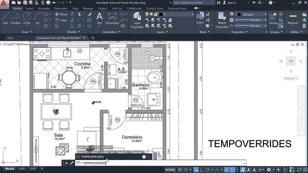
Task: Toggle polar tracking in status bar
Action: coord(207,170)
